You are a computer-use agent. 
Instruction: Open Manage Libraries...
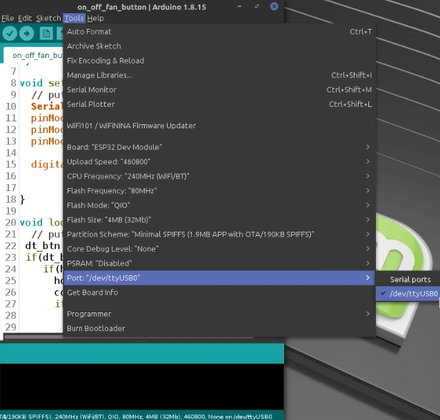click(x=219, y=75)
